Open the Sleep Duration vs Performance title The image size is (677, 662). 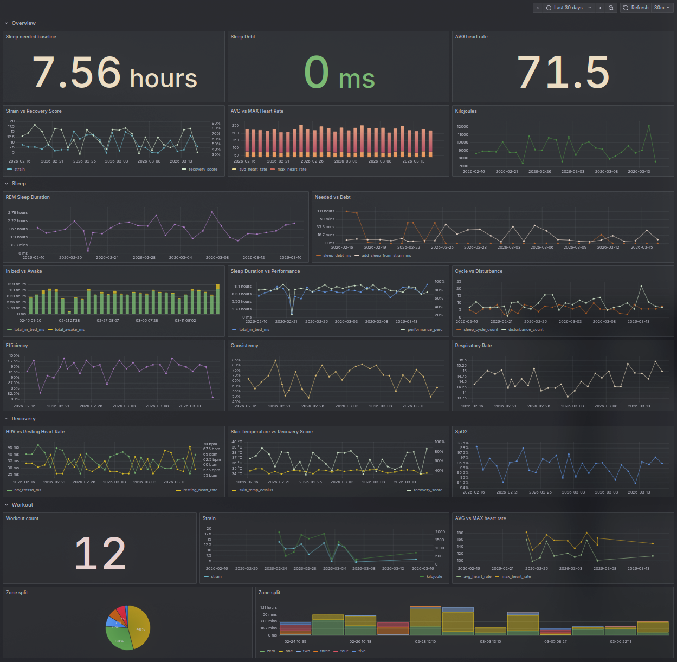[265, 271]
